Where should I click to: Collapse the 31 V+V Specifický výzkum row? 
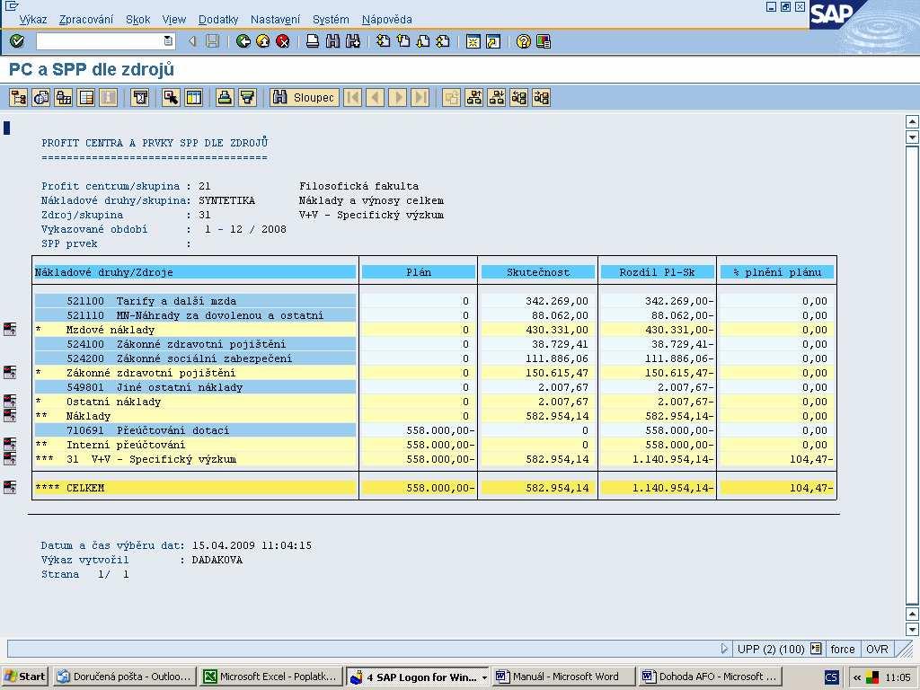point(10,458)
